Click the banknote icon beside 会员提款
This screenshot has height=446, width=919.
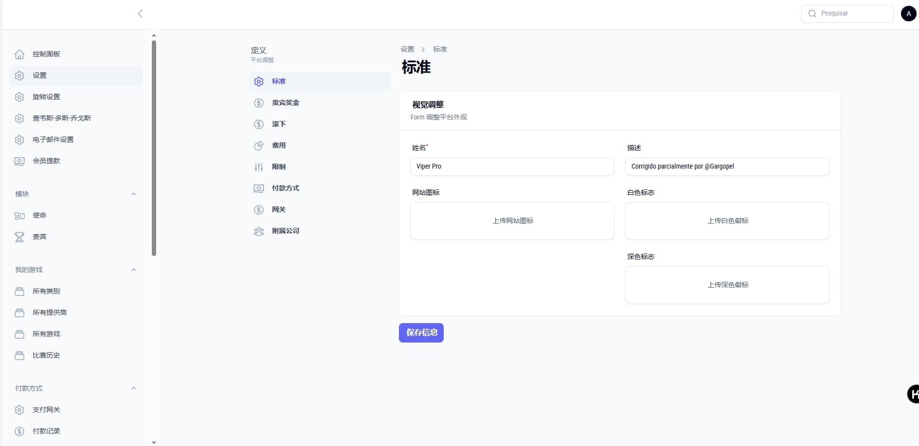[x=19, y=161]
